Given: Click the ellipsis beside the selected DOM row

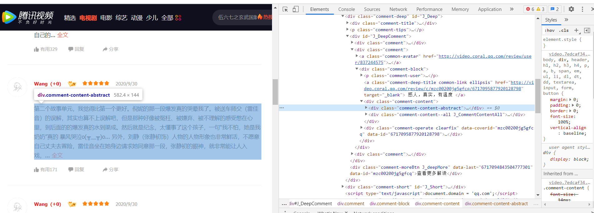Looking at the screenshot, I should (282, 108).
